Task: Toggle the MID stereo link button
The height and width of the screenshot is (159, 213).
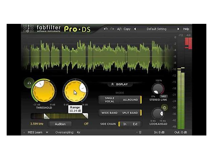Action: pyautogui.click(x=163, y=96)
